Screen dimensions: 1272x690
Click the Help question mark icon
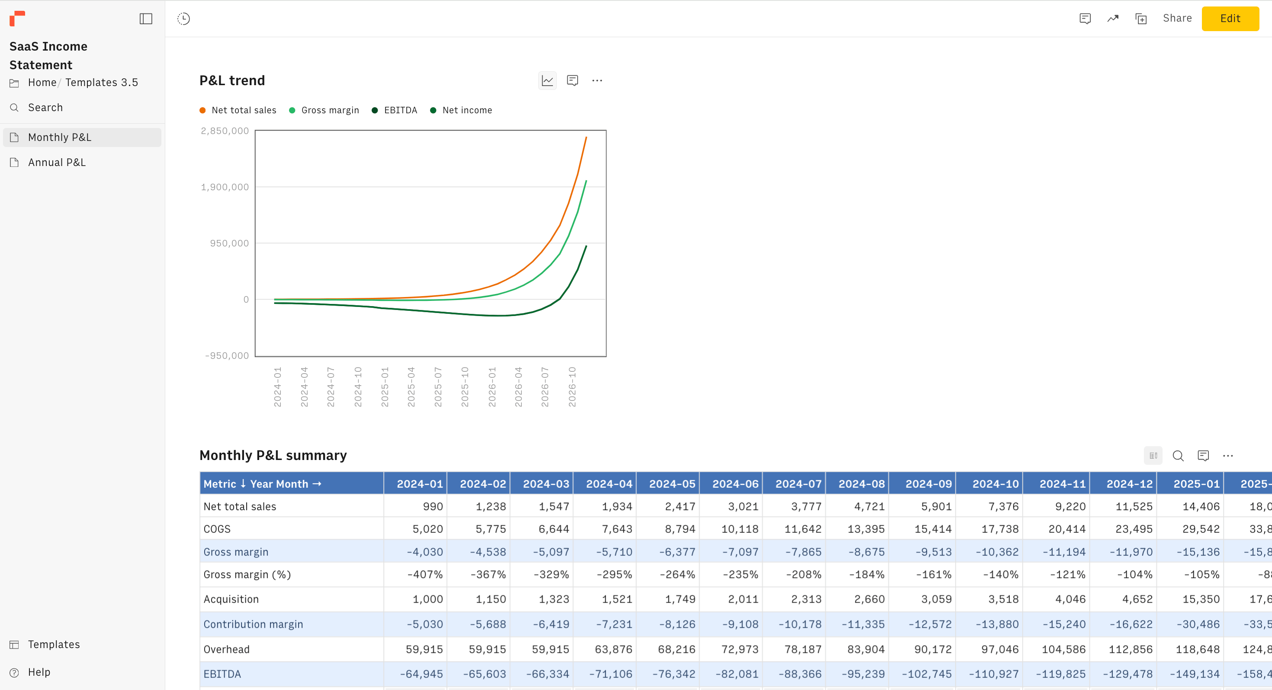click(14, 672)
